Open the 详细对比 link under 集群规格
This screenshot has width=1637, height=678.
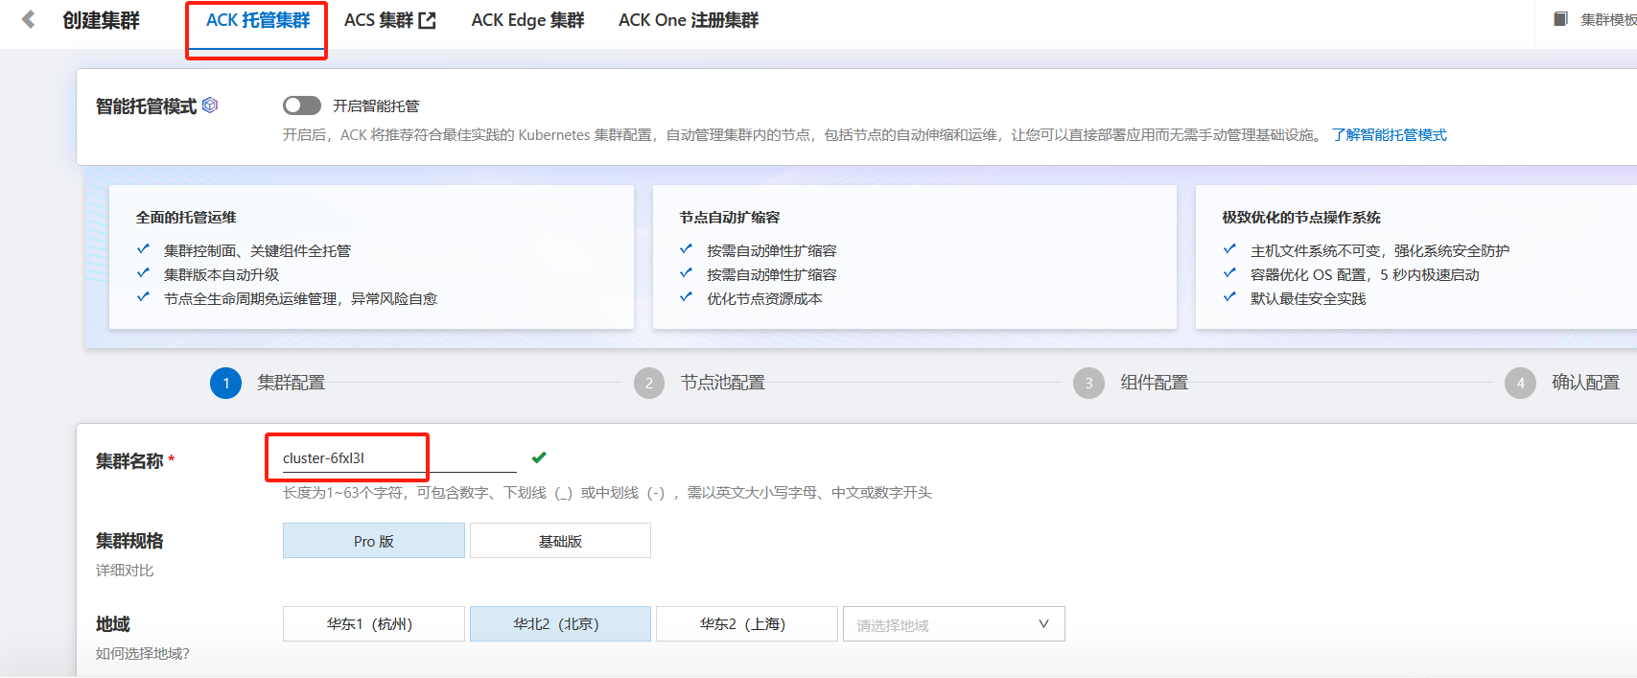coord(125,571)
